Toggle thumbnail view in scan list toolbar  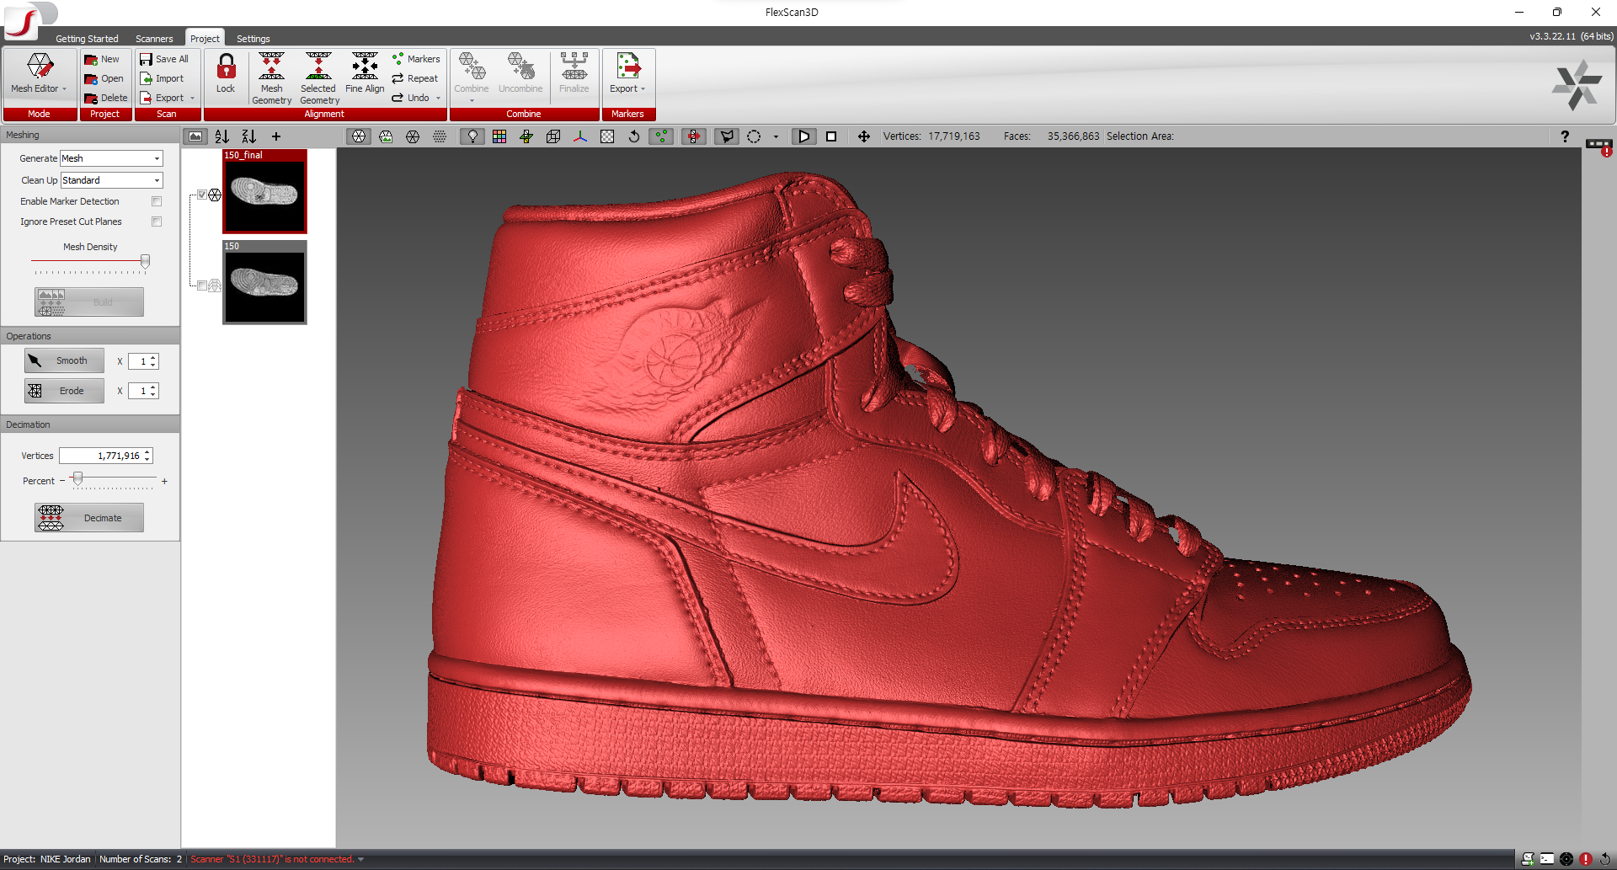pos(195,136)
